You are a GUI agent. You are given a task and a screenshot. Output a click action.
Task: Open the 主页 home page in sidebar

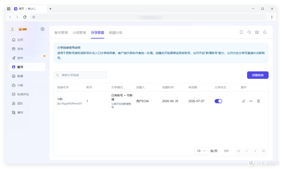pyautogui.click(x=27, y=40)
